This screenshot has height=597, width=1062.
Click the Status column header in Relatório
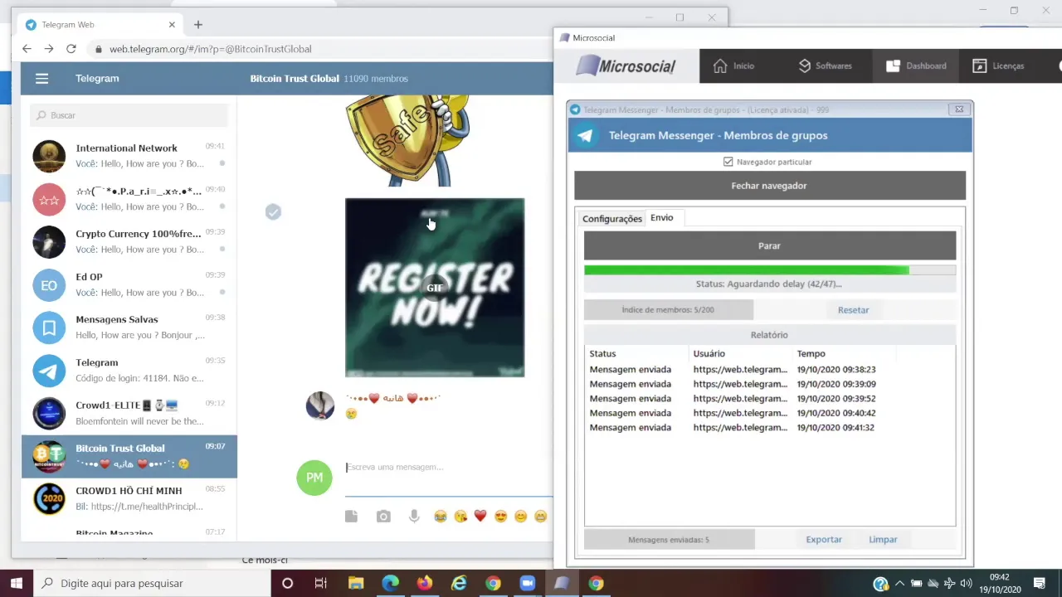click(x=636, y=353)
